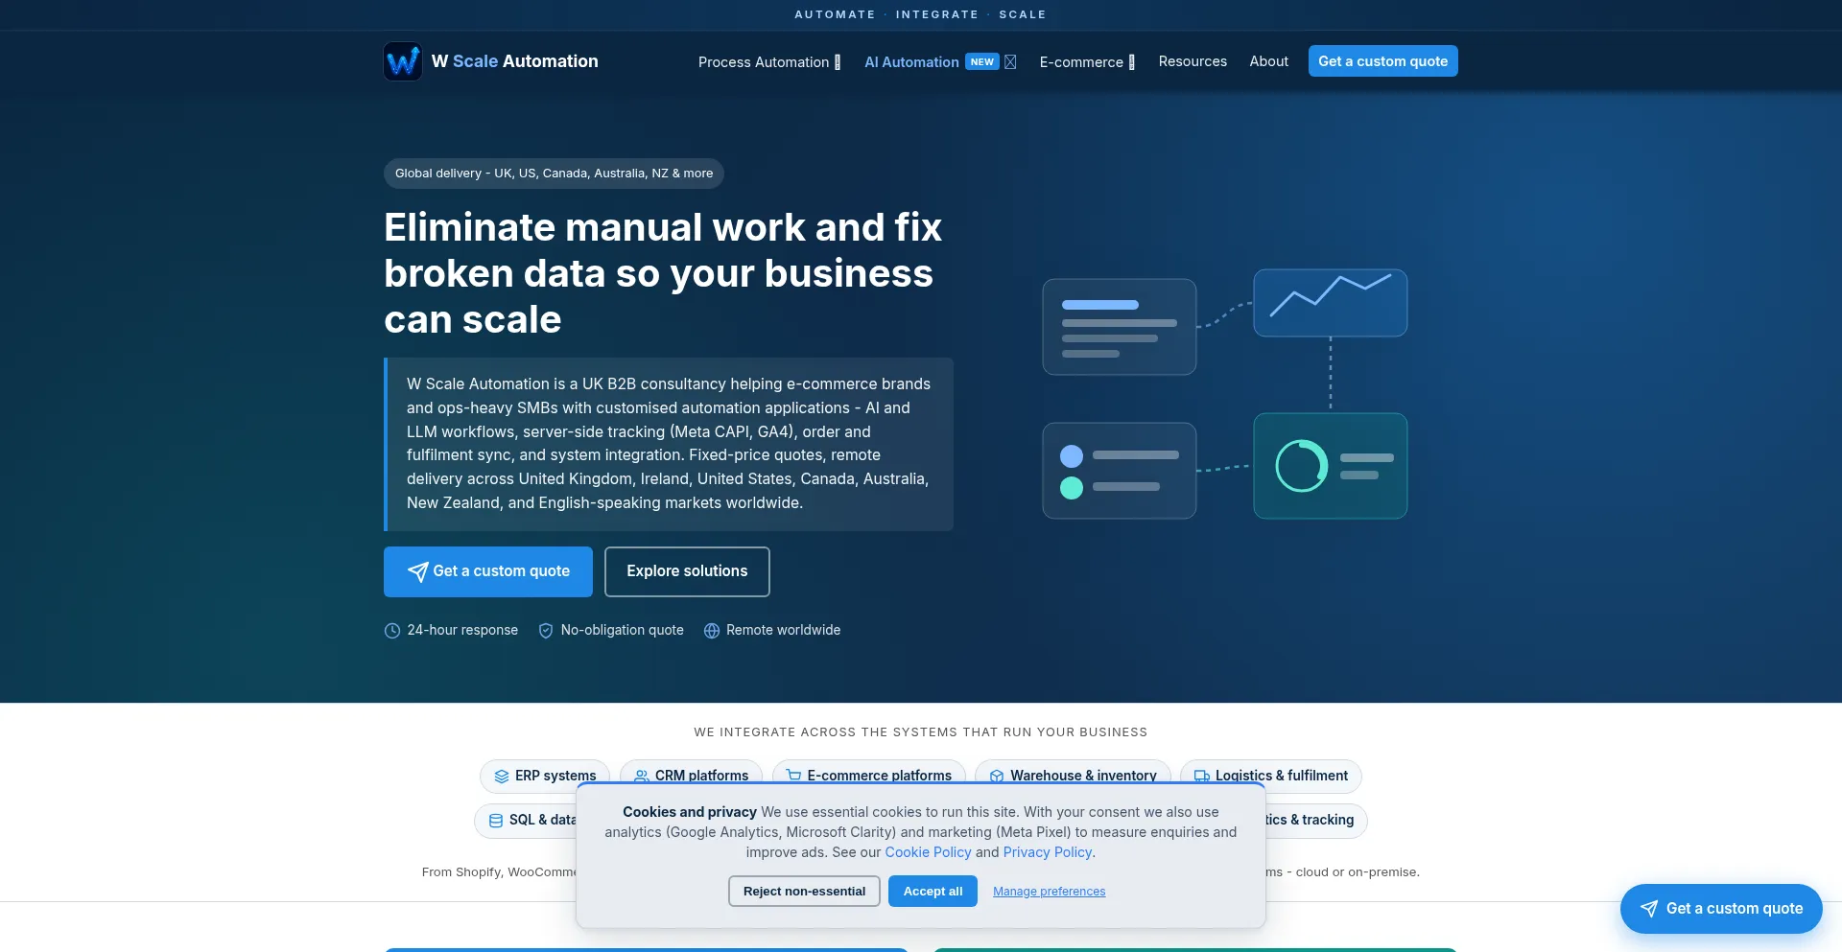Click the layers icon in ERP systems chip
Screen dimensions: 1842x952
point(502,777)
